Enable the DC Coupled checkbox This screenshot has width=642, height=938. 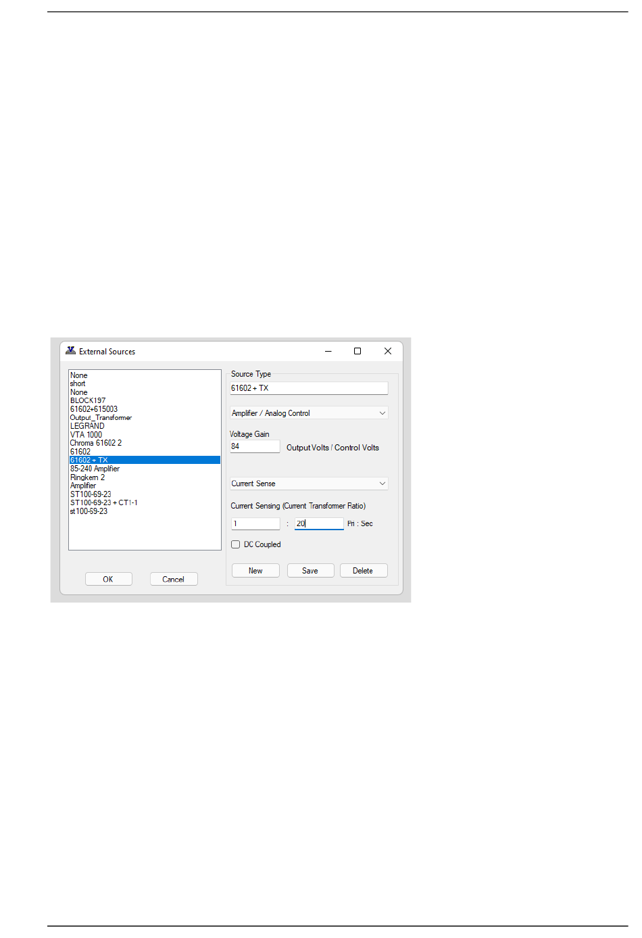pos(236,544)
